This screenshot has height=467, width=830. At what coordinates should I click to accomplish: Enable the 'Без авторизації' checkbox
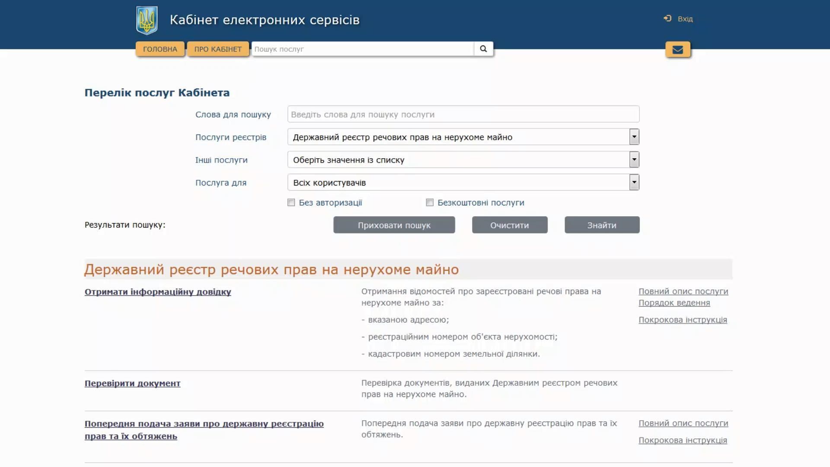coord(291,203)
